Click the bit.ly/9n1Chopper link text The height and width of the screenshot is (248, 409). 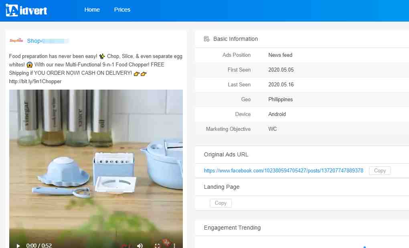pos(35,82)
